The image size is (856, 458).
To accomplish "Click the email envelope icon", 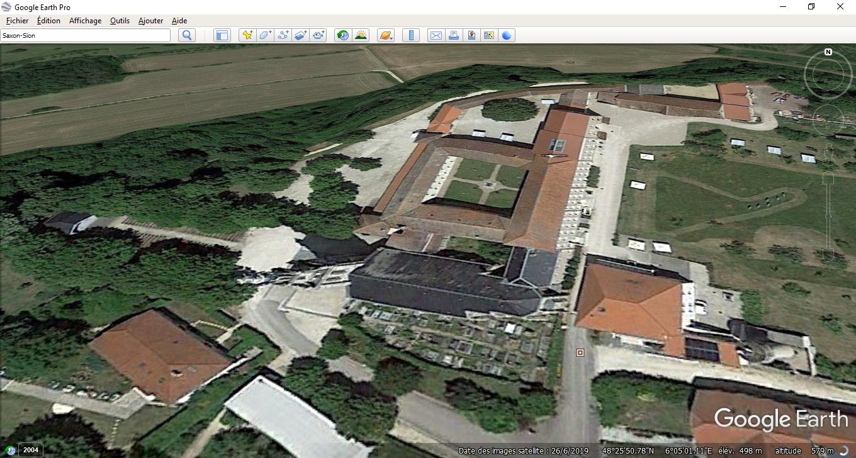I will (x=436, y=35).
